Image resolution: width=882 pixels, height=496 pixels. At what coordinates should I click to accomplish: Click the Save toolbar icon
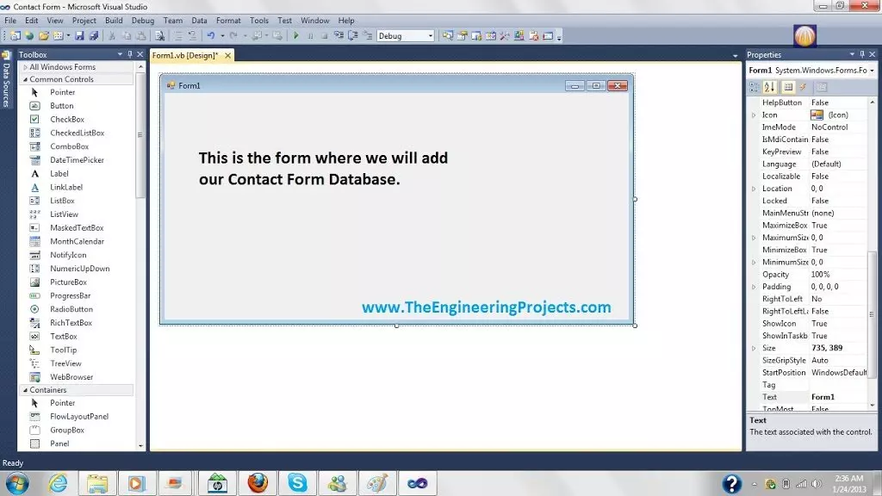(x=81, y=35)
